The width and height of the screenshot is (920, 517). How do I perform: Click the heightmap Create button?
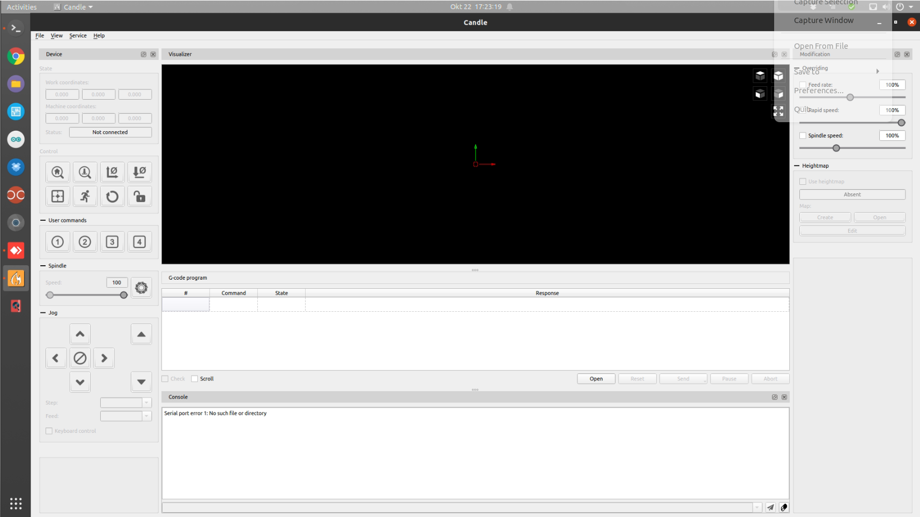tap(825, 218)
